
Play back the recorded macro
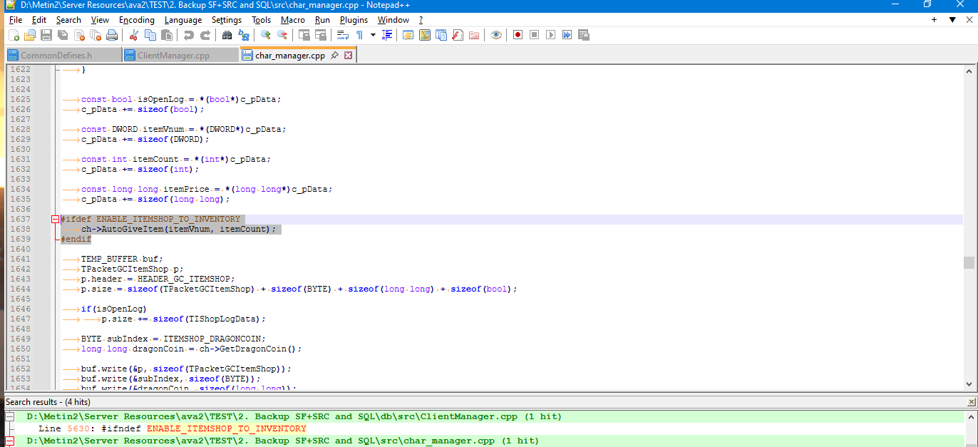tap(550, 35)
